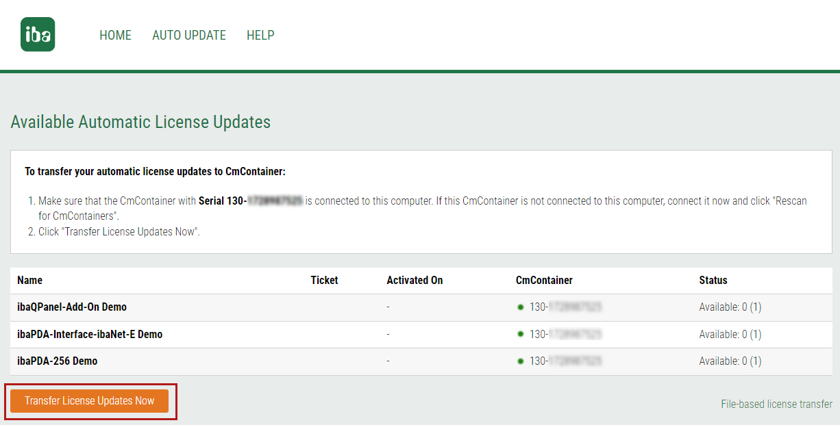Click CmContainer serial in ibaPDA-Interface-ibaNet-E row
Screen dimensions: 840x425
click(x=565, y=335)
